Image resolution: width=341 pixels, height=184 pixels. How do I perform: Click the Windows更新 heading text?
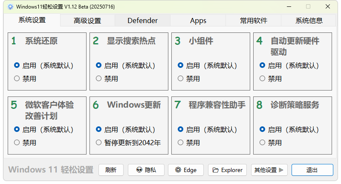point(134,105)
